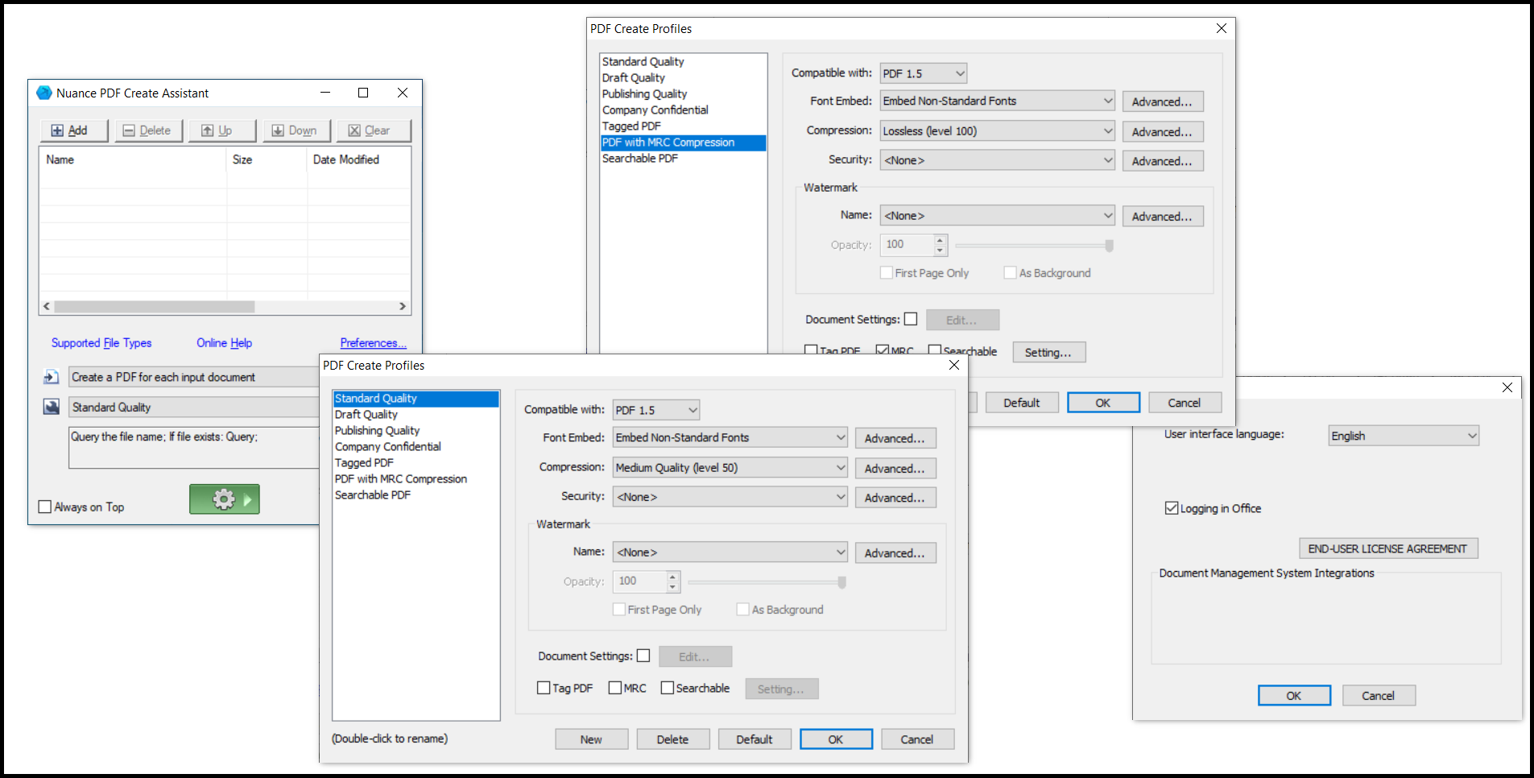
Task: Open Watermark Name dropdown in front dialog
Action: pyautogui.click(x=730, y=552)
